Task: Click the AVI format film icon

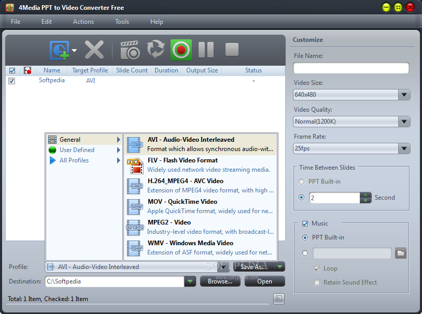Action: click(135, 144)
